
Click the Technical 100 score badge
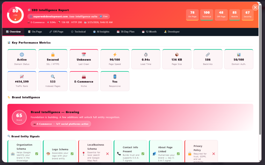(x=207, y=15)
